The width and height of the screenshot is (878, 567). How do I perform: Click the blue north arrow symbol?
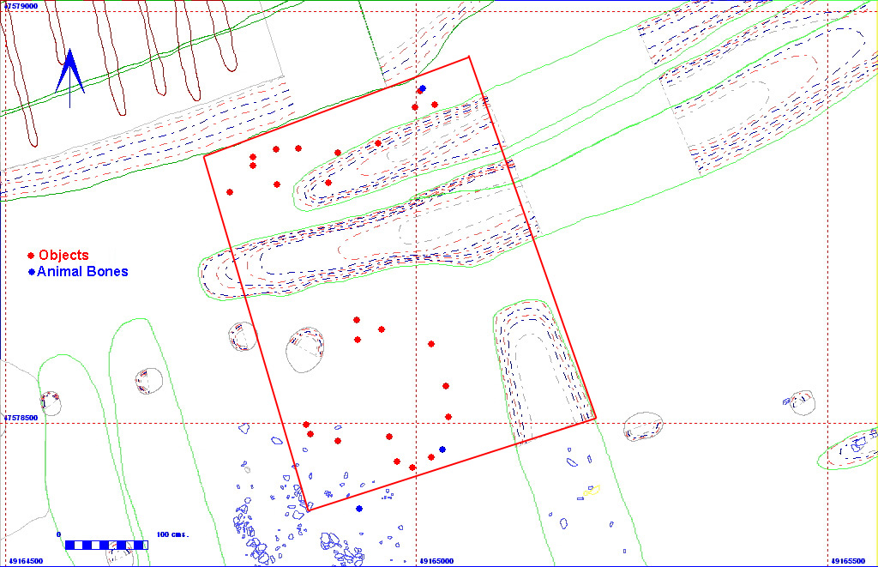click(69, 71)
